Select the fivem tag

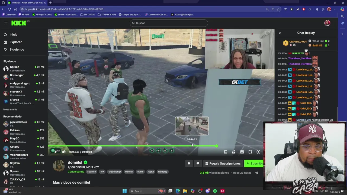(x=140, y=171)
